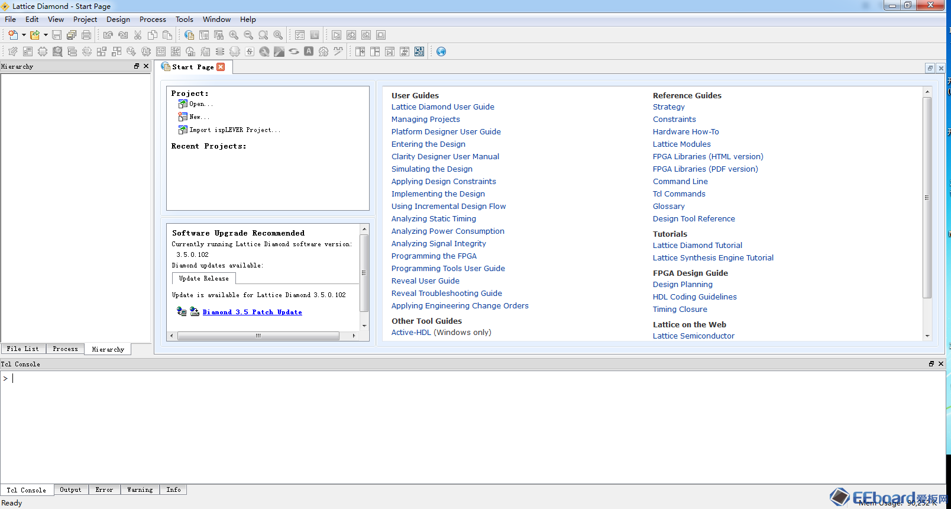The image size is (951, 509).
Task: Click the checklist task toolbar icon
Action: tap(300, 35)
